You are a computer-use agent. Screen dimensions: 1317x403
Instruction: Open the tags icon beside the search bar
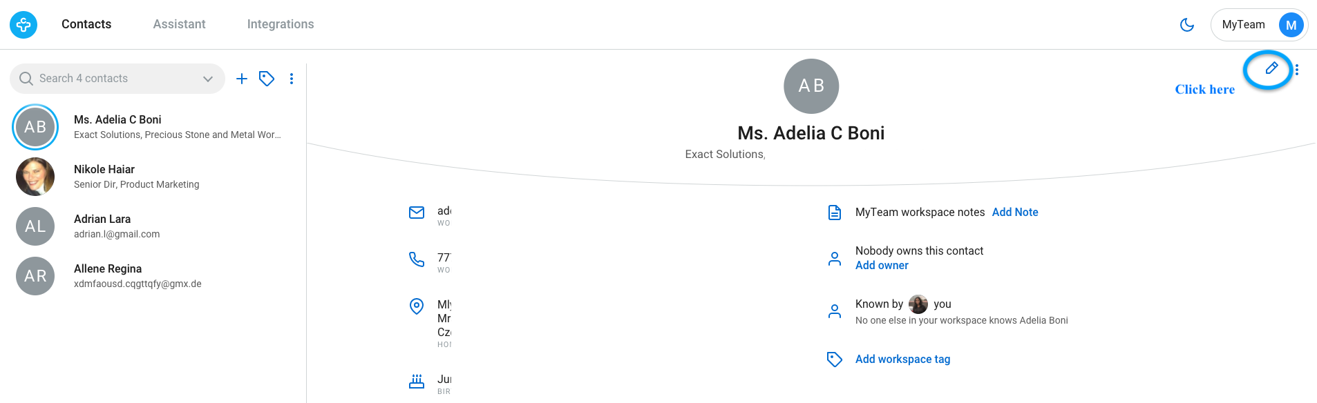click(x=267, y=79)
